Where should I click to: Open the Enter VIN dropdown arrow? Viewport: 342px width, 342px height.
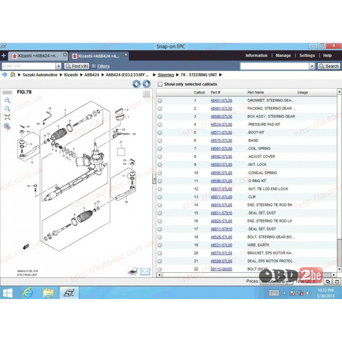tap(58, 66)
